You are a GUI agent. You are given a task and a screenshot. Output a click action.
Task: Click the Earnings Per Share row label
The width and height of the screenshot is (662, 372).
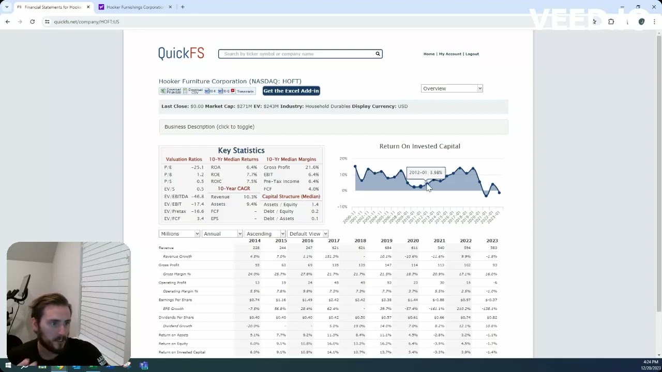pos(175,300)
